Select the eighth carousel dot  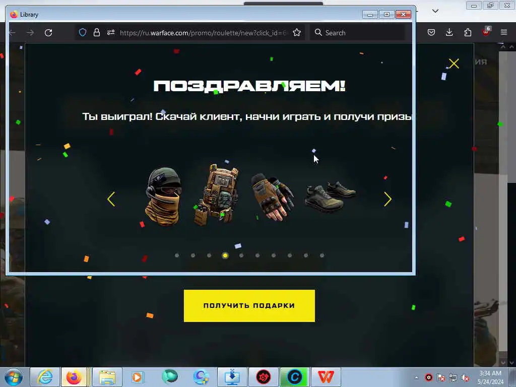point(290,255)
